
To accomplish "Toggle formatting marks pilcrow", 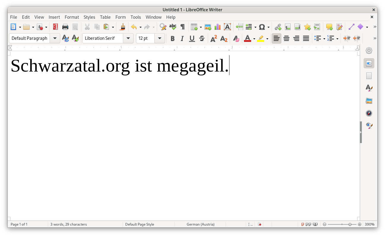I will tap(183, 27).
